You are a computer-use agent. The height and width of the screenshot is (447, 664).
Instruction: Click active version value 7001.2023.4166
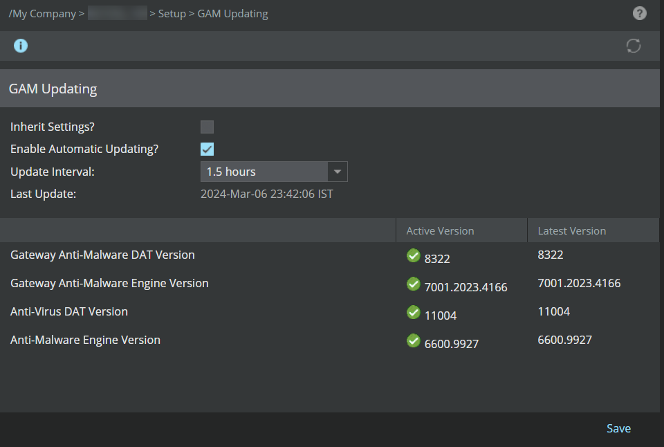(465, 287)
